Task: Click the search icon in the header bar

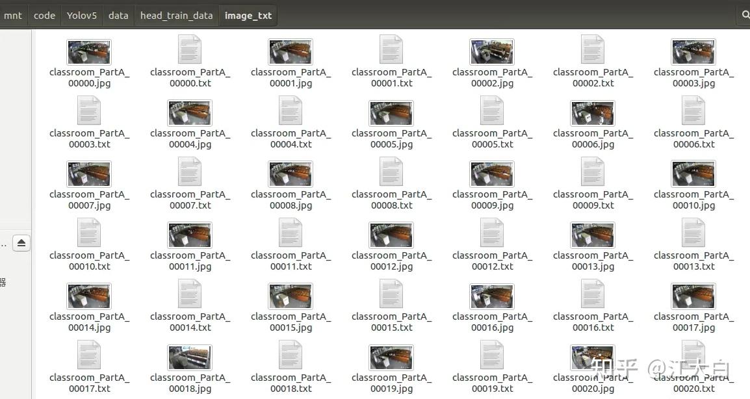Action: (745, 16)
